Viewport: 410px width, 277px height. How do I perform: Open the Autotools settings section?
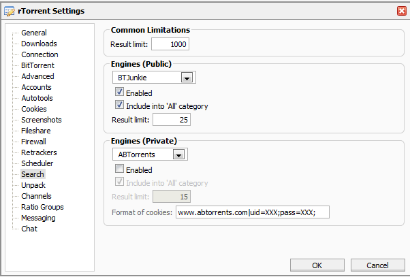37,98
